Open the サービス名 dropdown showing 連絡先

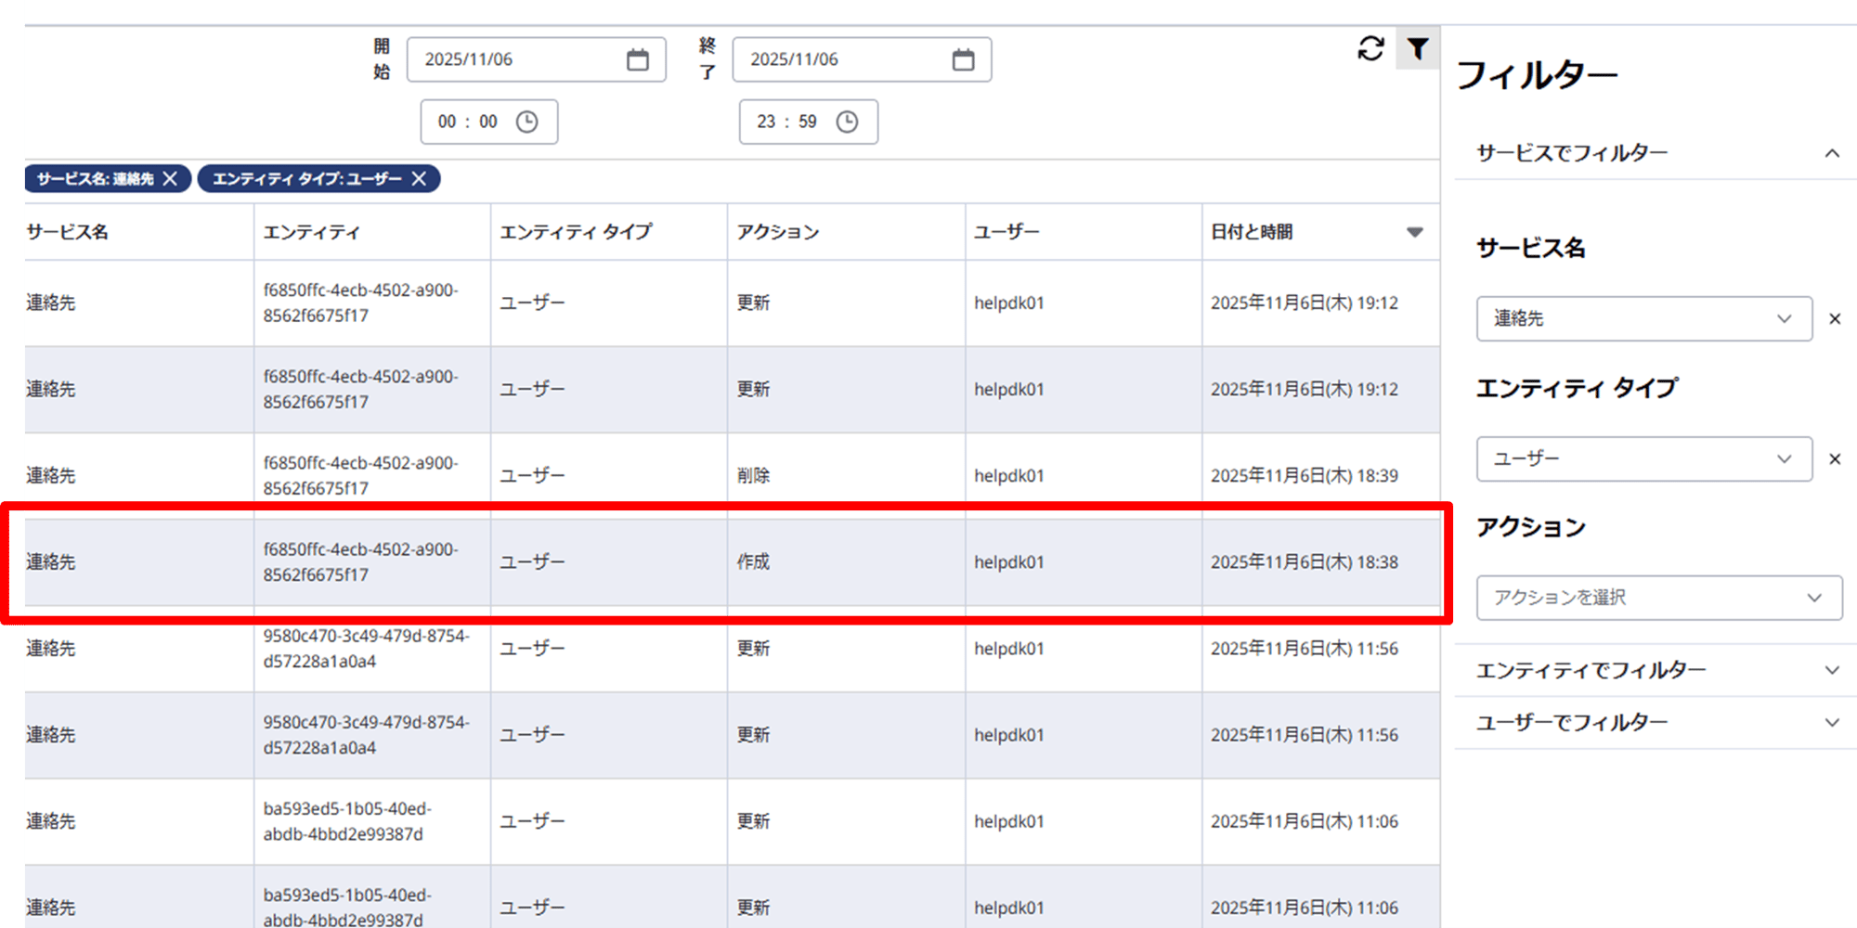point(1643,319)
